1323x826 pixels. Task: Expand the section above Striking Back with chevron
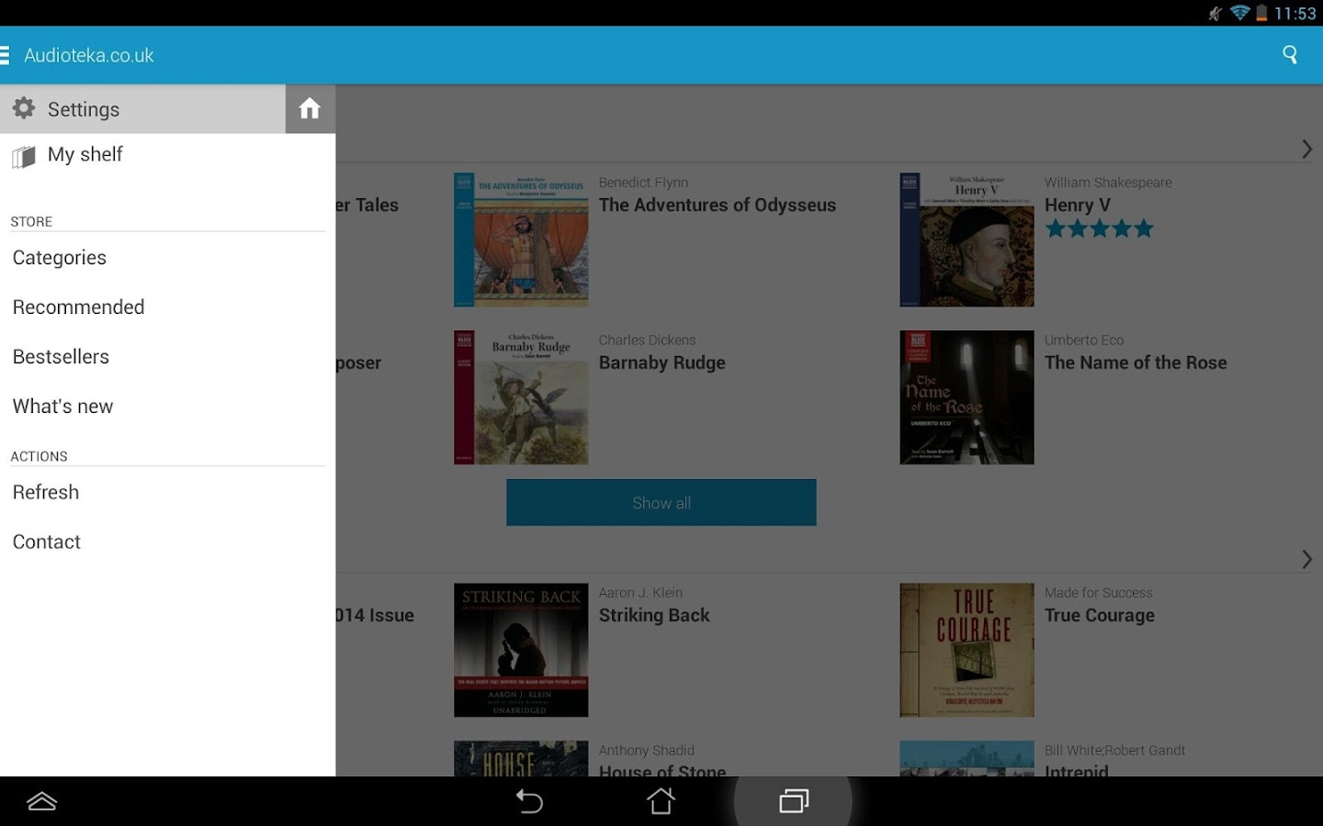[1306, 559]
